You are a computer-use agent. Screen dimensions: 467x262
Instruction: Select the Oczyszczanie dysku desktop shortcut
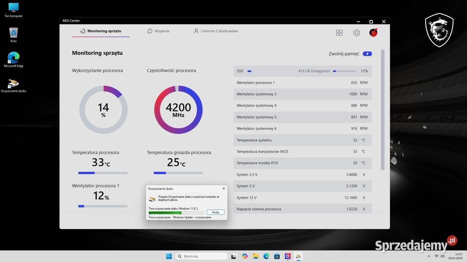click(x=14, y=84)
